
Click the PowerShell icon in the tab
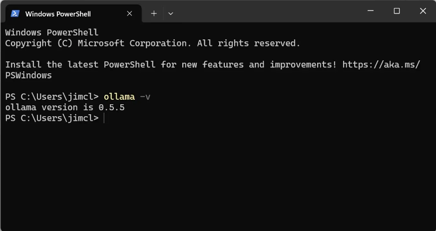[x=15, y=13]
